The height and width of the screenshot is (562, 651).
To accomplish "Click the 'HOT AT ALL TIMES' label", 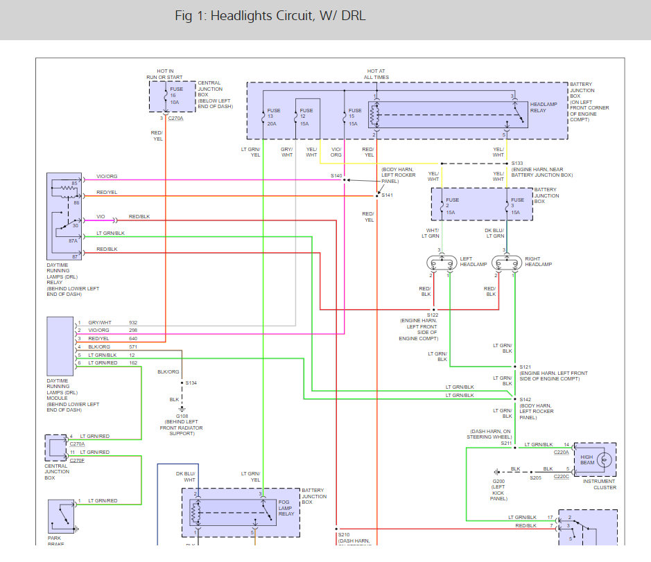I will coord(376,74).
